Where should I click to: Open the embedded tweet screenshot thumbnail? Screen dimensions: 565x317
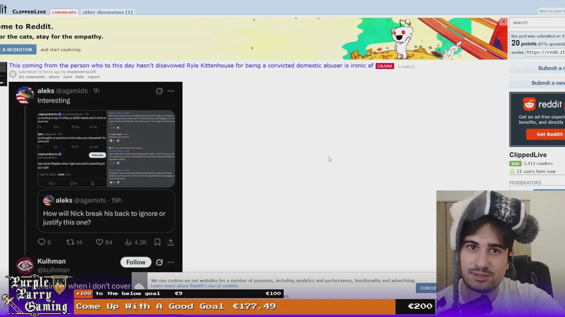(106, 148)
